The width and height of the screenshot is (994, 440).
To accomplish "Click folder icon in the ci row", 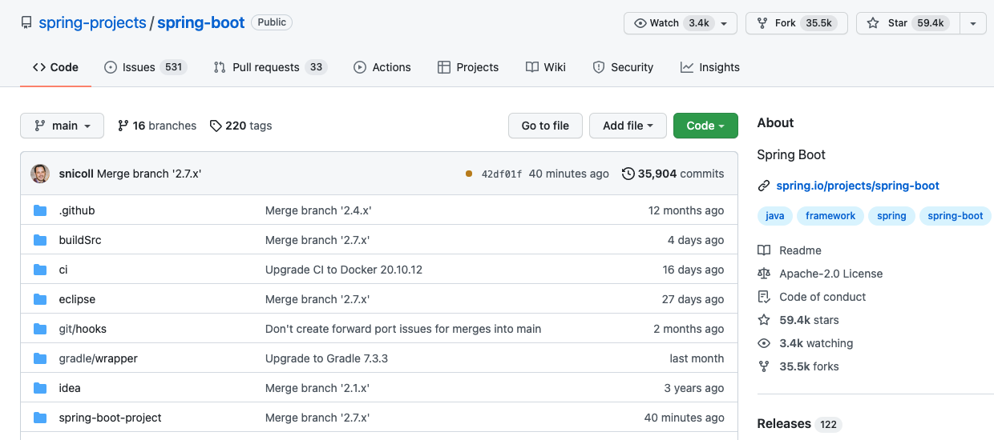I will tap(40, 270).
